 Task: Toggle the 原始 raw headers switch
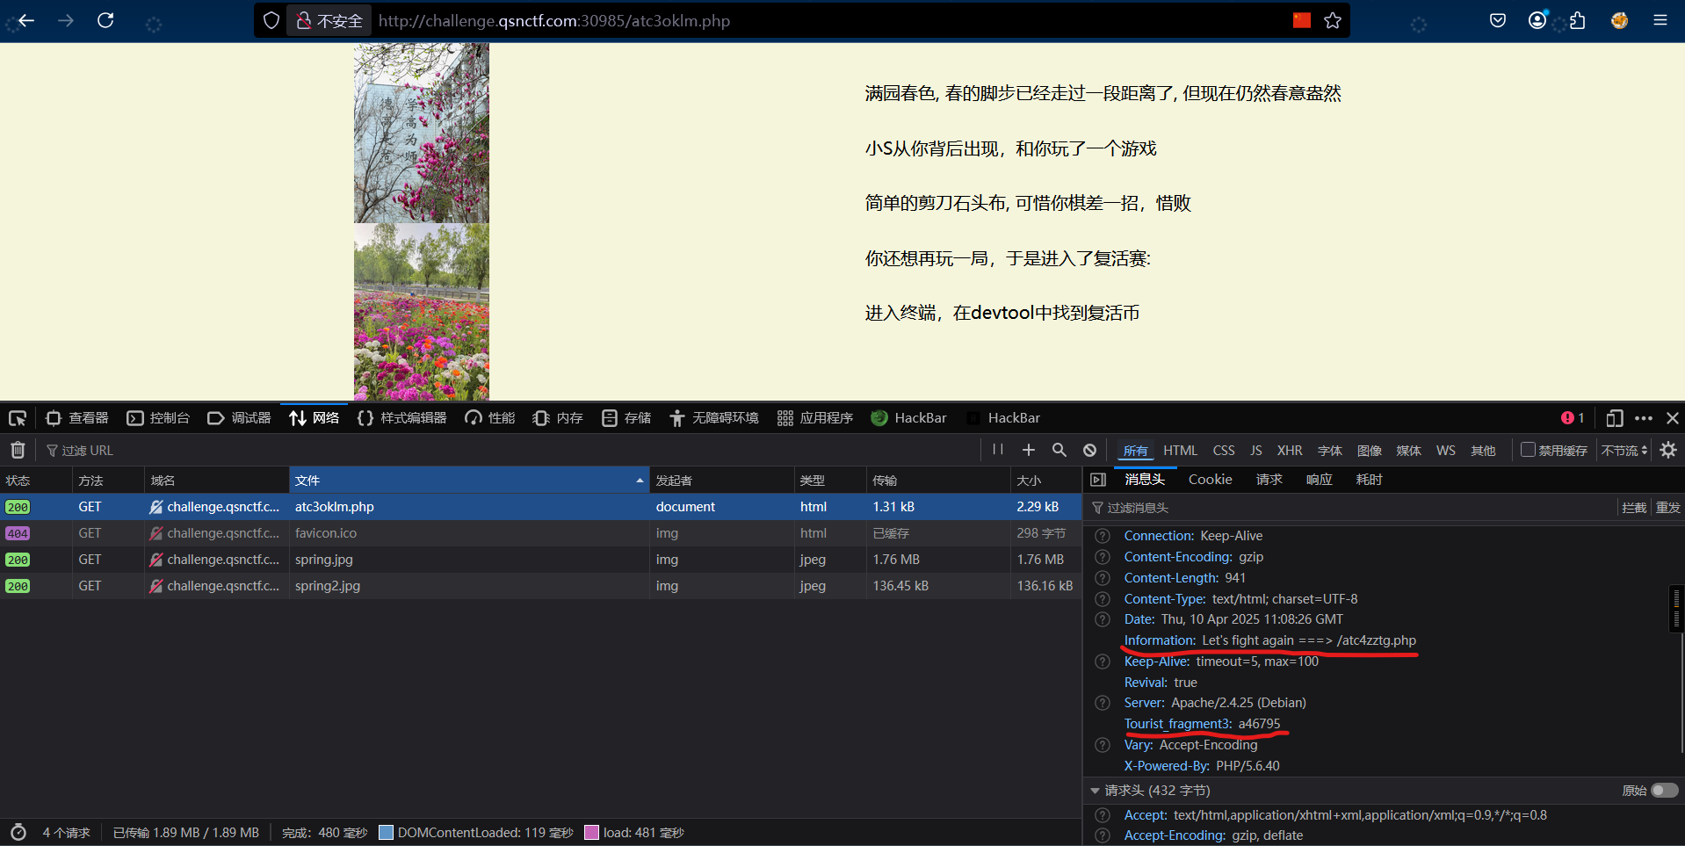point(1664,791)
